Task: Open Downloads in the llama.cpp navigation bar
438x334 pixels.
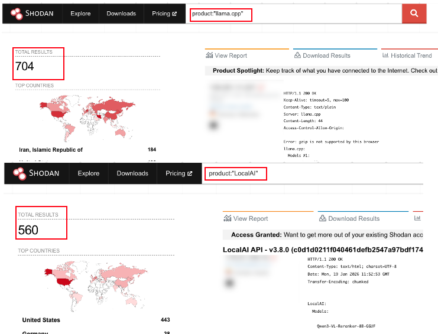Action: (x=121, y=14)
